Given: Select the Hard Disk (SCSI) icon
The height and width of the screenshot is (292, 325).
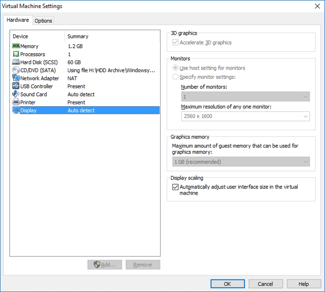Looking at the screenshot, I should tap(16, 62).
